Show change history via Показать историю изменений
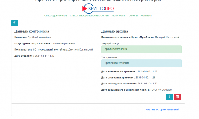Image resolution: width=199 pixels, height=119 pixels. (162, 109)
